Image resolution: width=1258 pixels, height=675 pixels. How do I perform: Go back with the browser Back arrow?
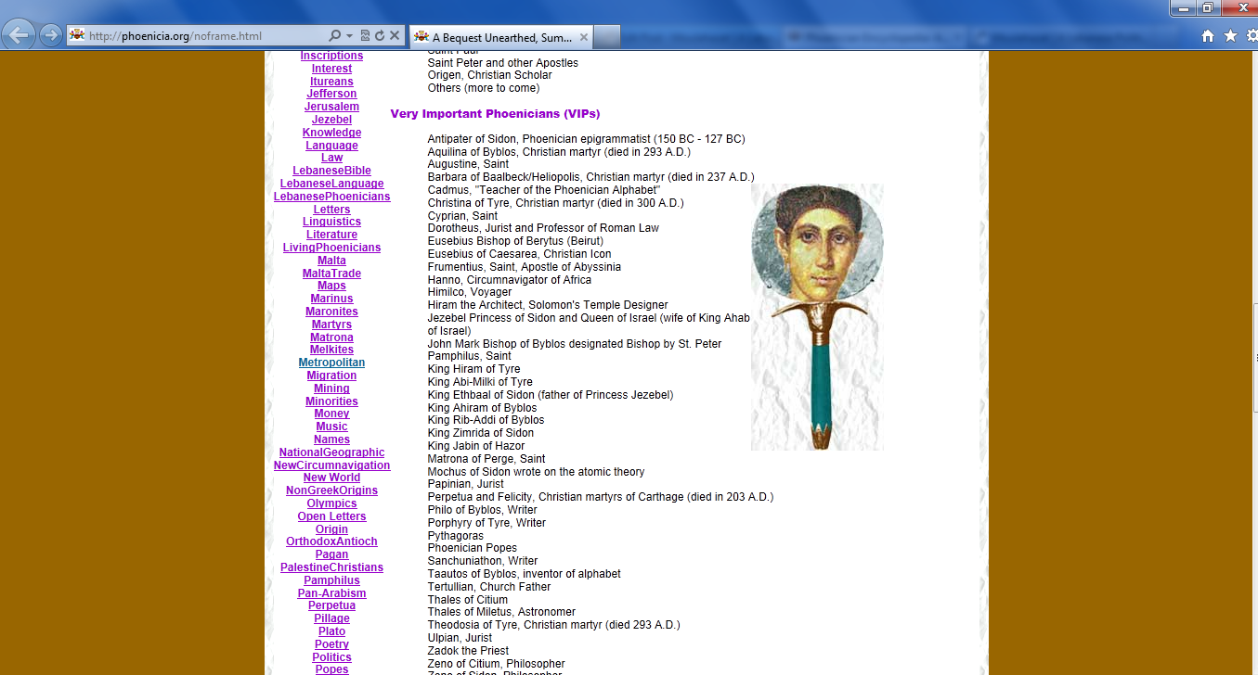(19, 36)
